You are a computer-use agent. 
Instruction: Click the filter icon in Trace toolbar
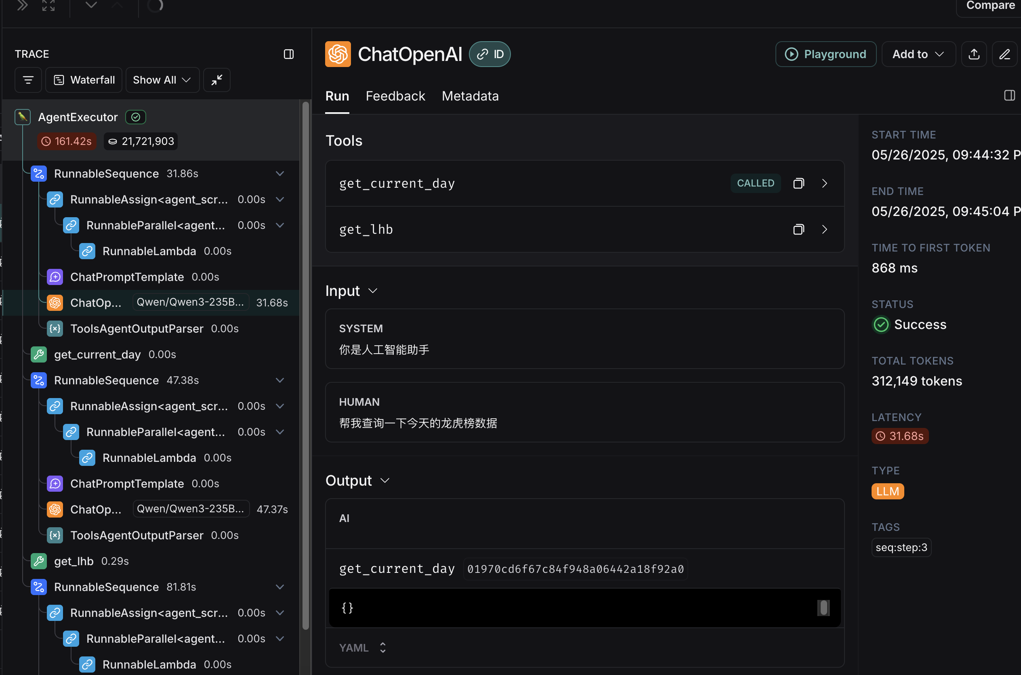(28, 80)
